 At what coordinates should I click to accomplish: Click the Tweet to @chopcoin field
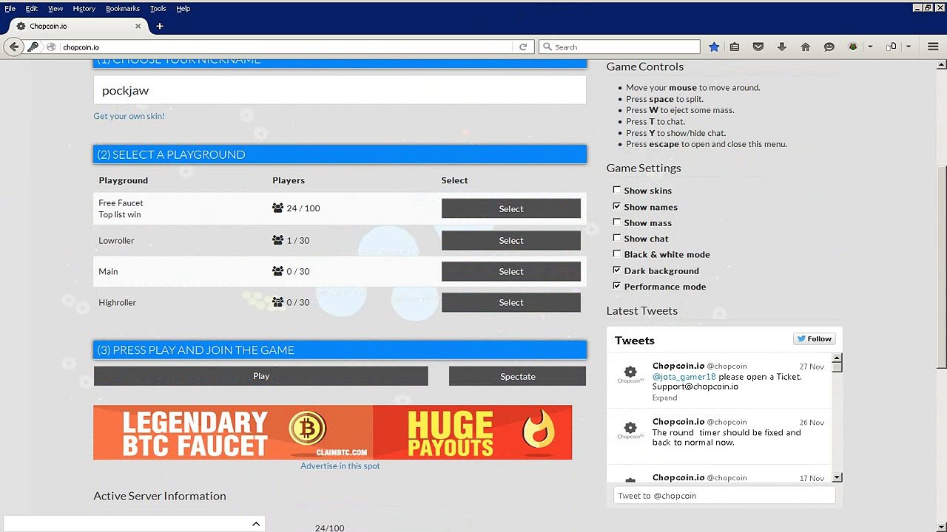(x=724, y=496)
